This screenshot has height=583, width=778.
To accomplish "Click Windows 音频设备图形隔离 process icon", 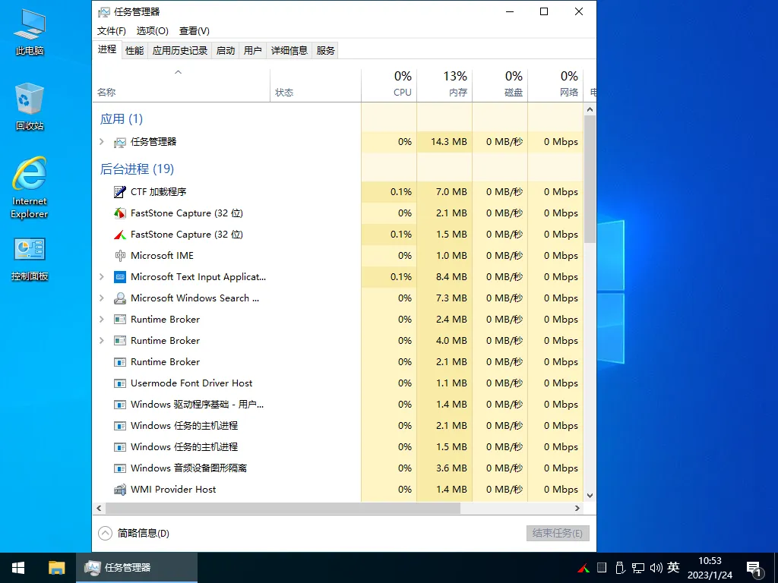I will tap(119, 468).
